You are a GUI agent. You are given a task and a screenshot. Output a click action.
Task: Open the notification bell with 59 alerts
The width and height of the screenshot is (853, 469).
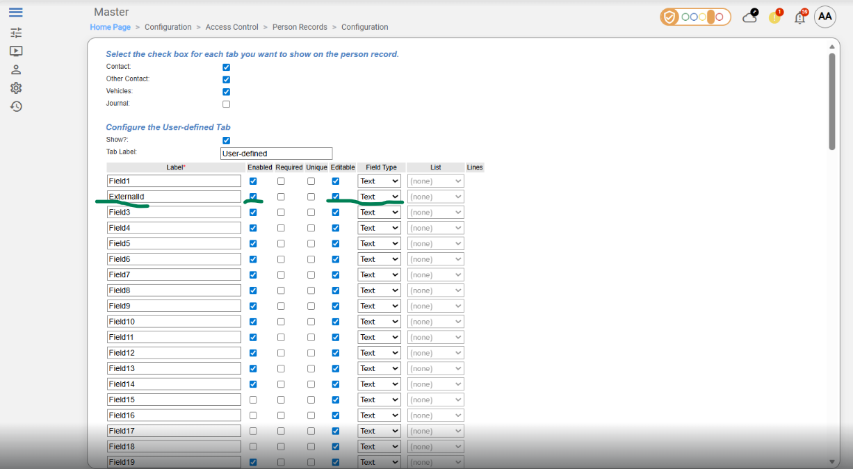pos(799,17)
